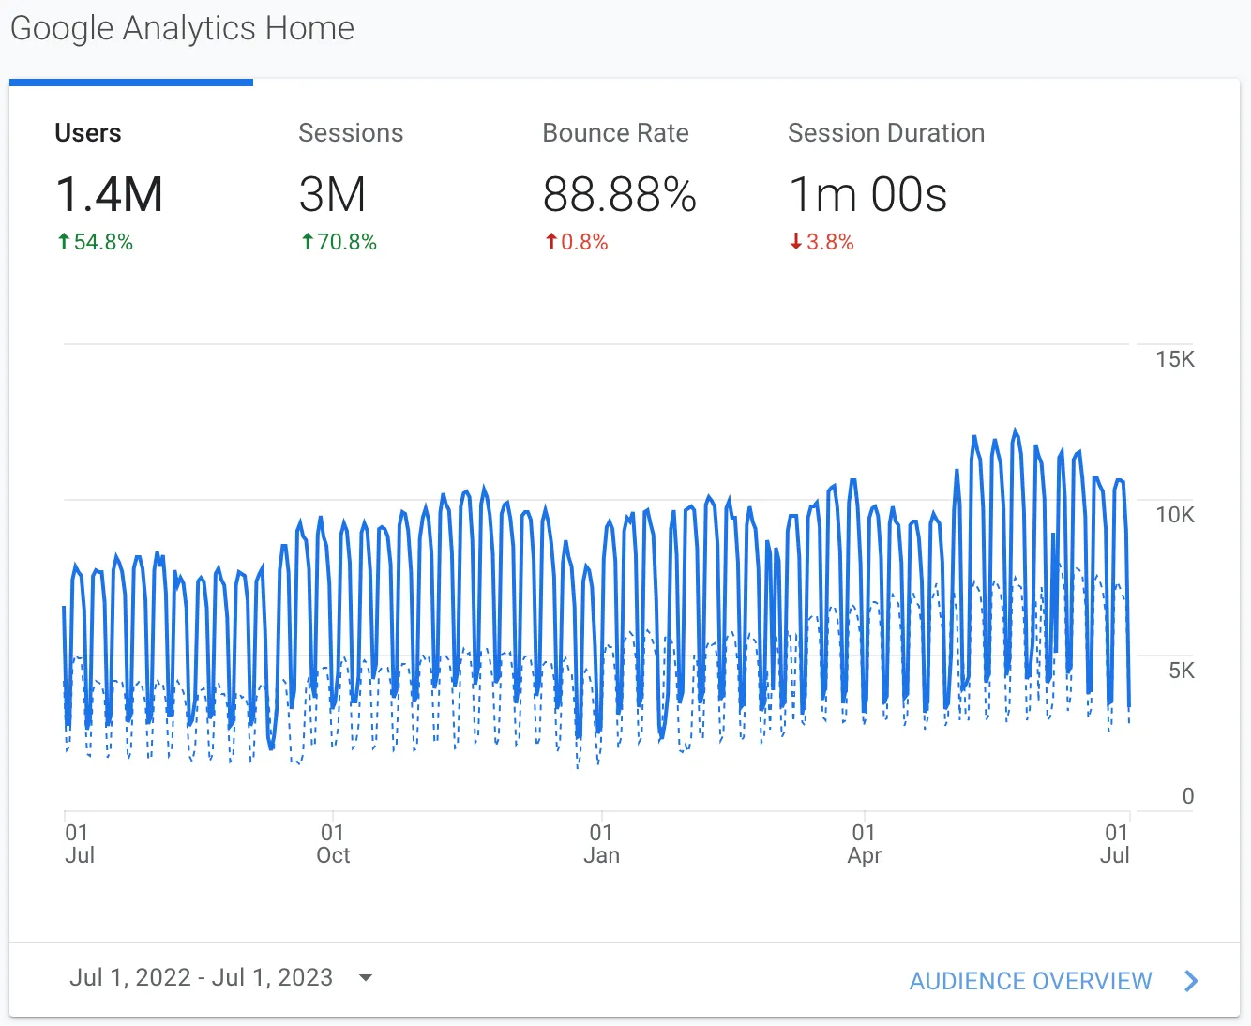Click the chevron next to Audience Overview
Image resolution: width=1251 pixels, height=1026 pixels.
1191,981
